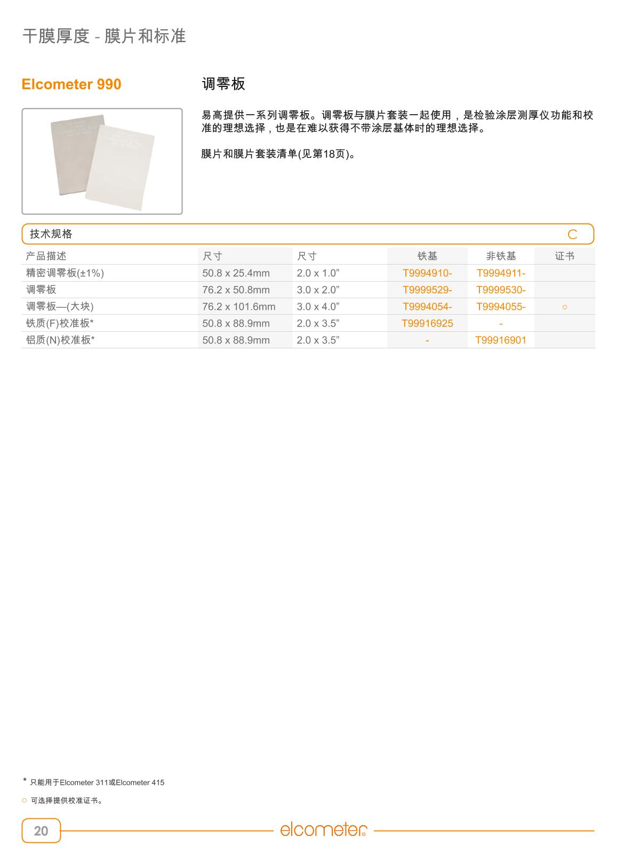The image size is (640, 853).
Task: Click the C icon in 技术规格 header
Action: [x=572, y=234]
